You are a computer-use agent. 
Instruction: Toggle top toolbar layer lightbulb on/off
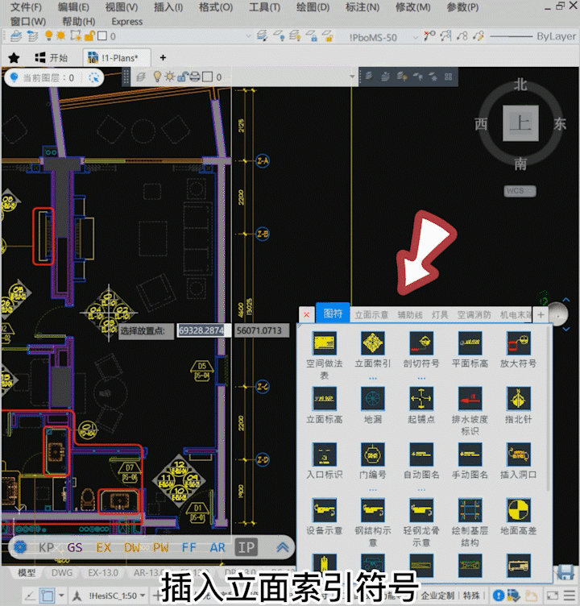click(48, 36)
